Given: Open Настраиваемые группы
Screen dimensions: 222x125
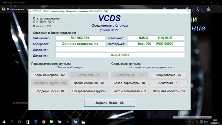Looking at the screenshot, I should (x=89, y=91).
